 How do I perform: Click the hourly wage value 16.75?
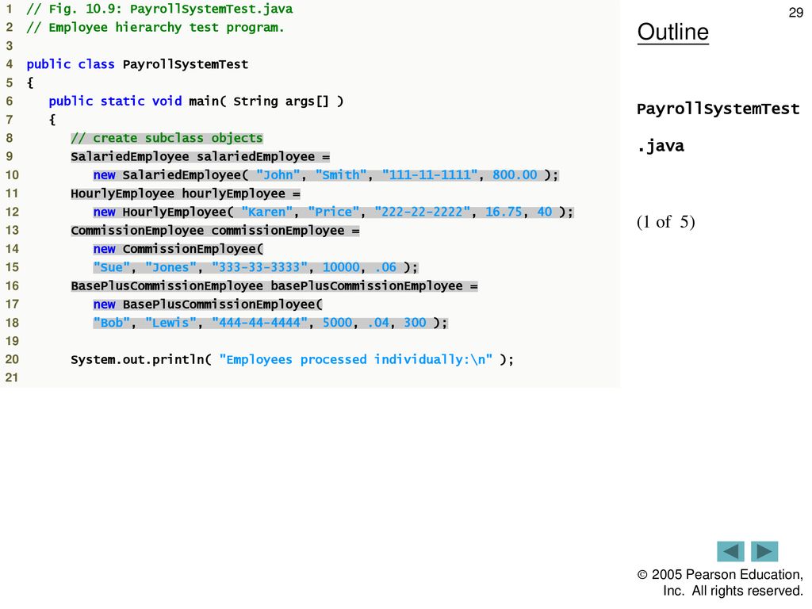click(504, 212)
